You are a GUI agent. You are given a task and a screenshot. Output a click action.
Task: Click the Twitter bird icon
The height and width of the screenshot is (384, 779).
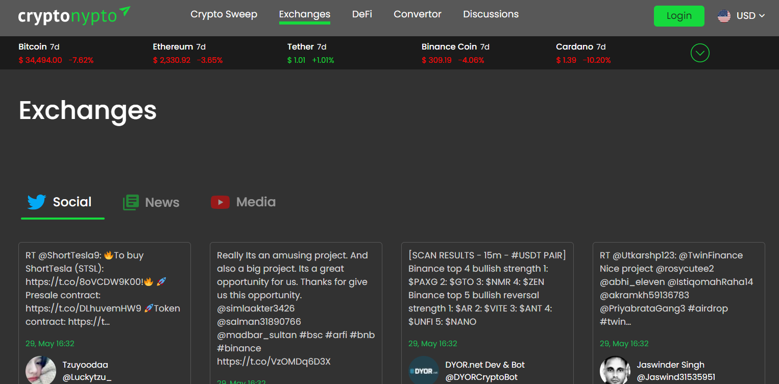[37, 202]
